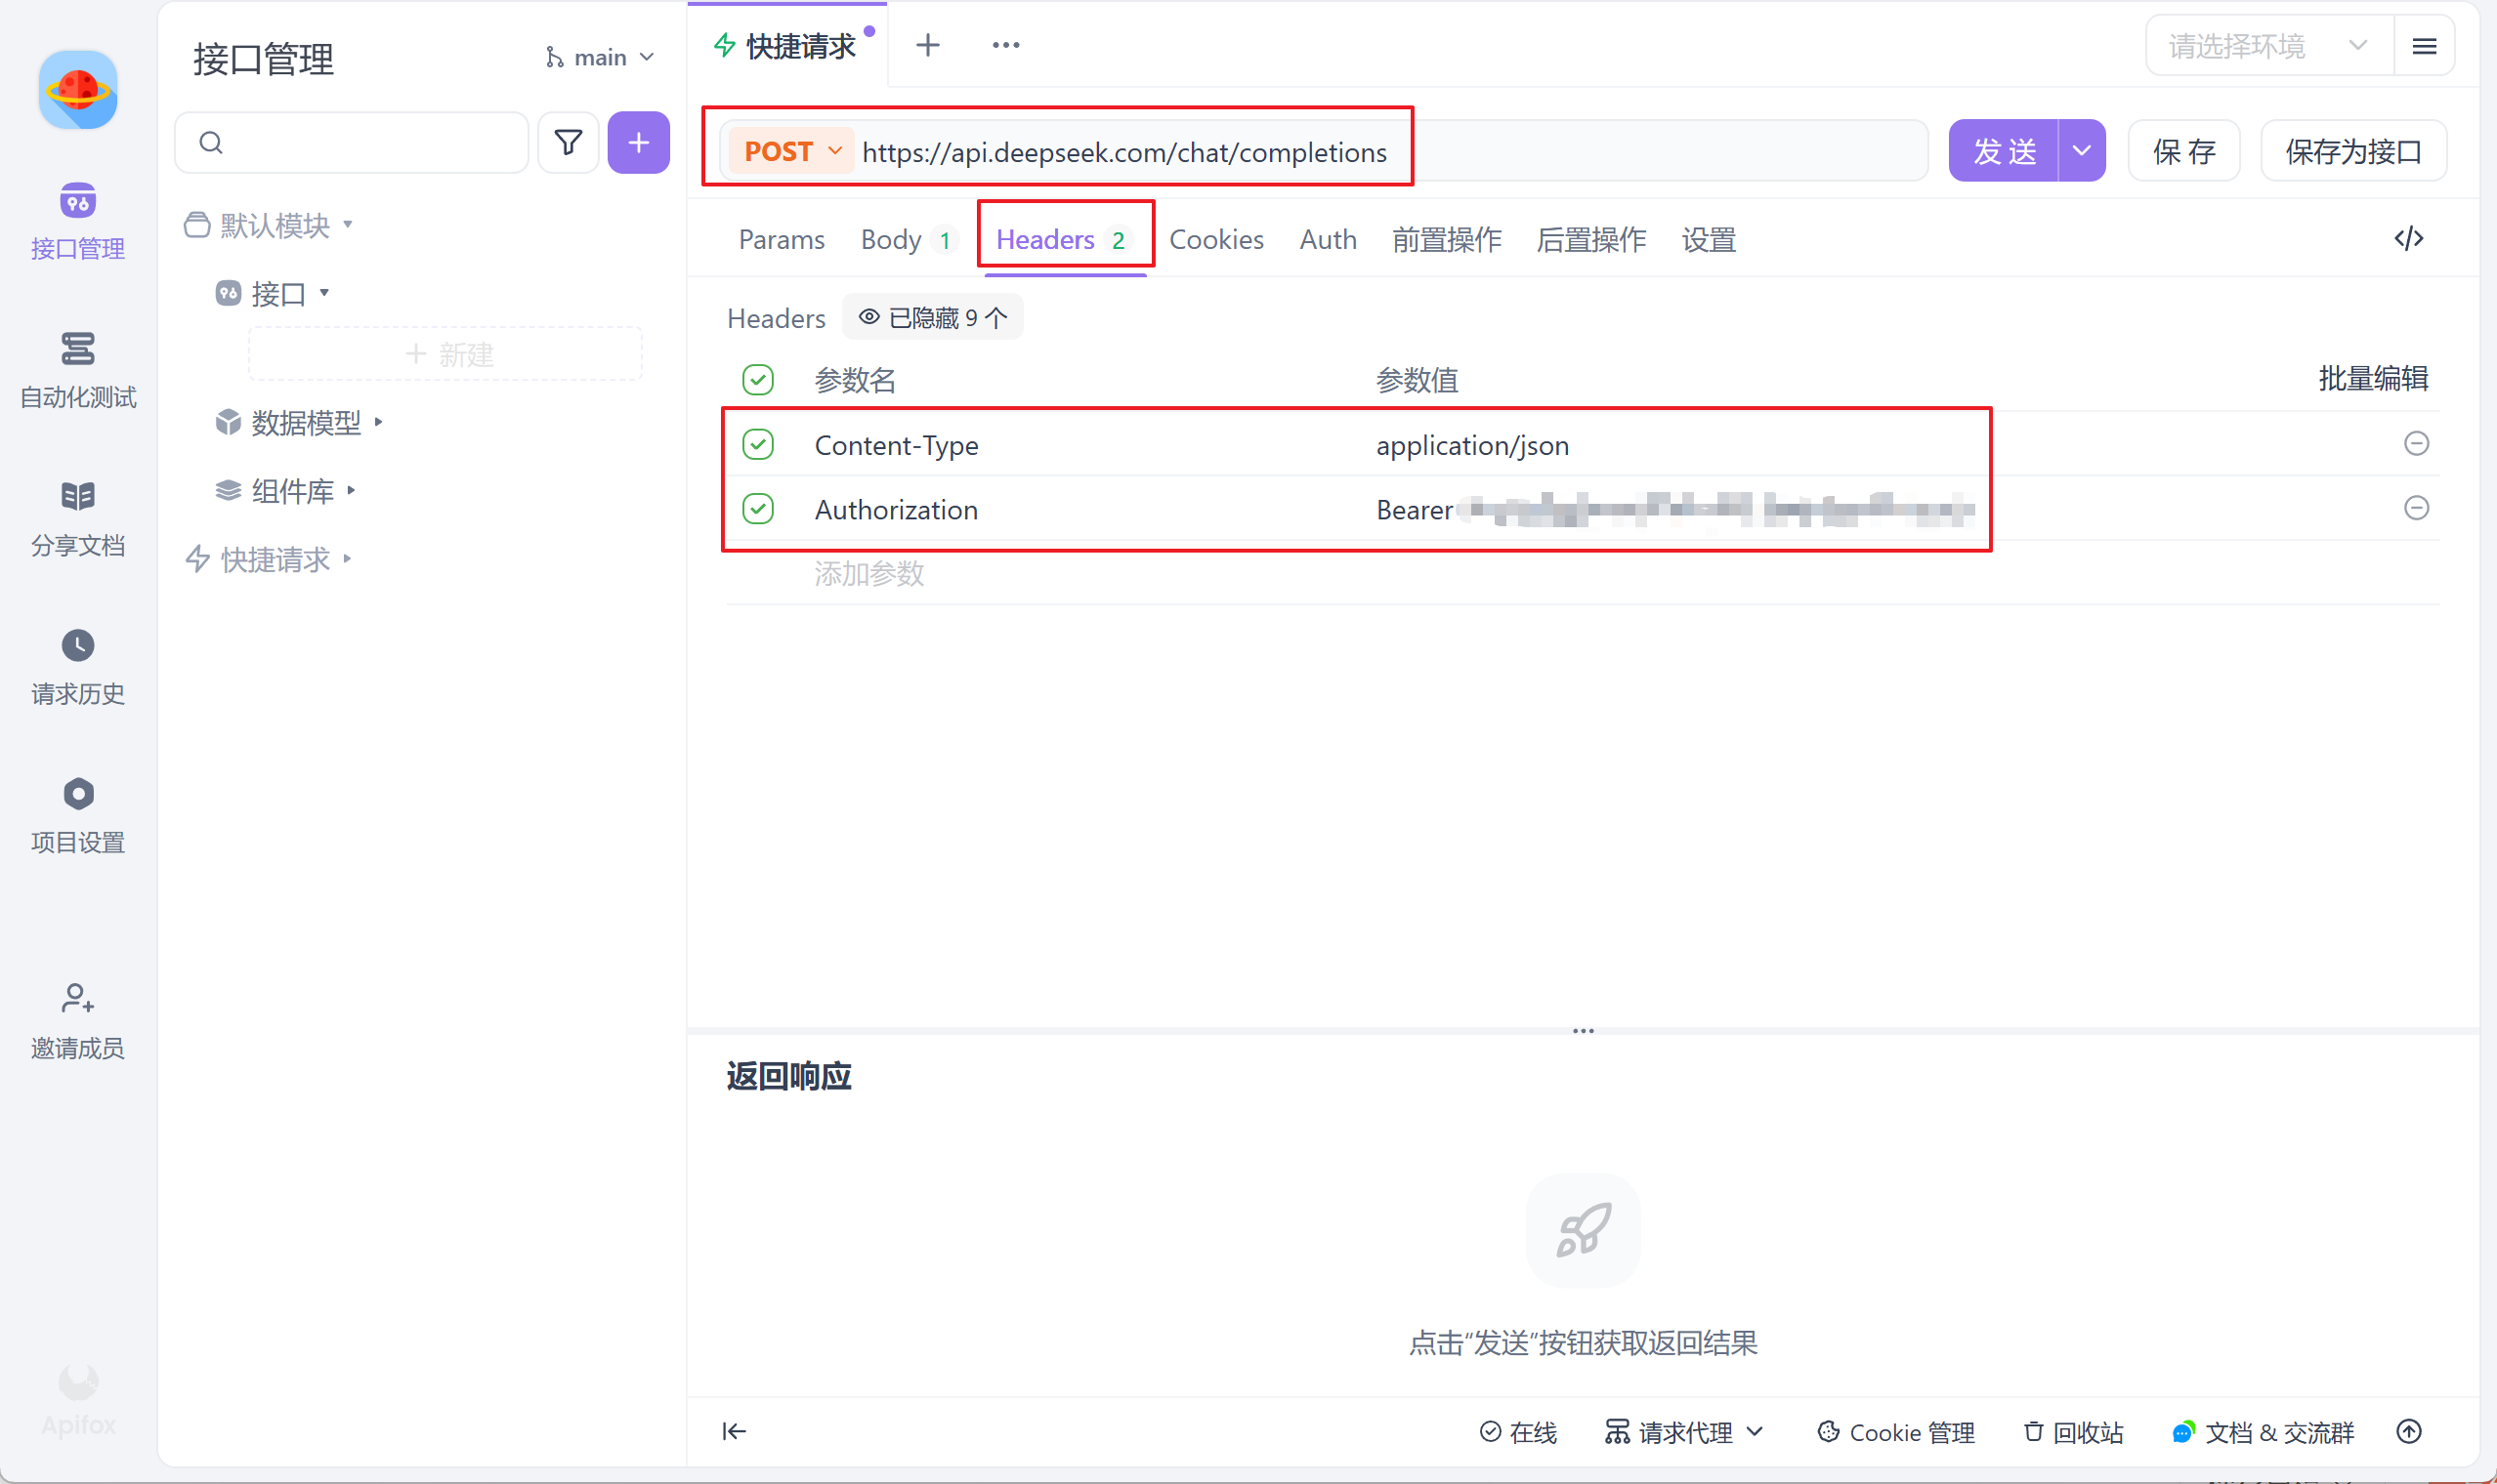Open the code generation icon
This screenshot has width=2497, height=1484.
point(2408,239)
